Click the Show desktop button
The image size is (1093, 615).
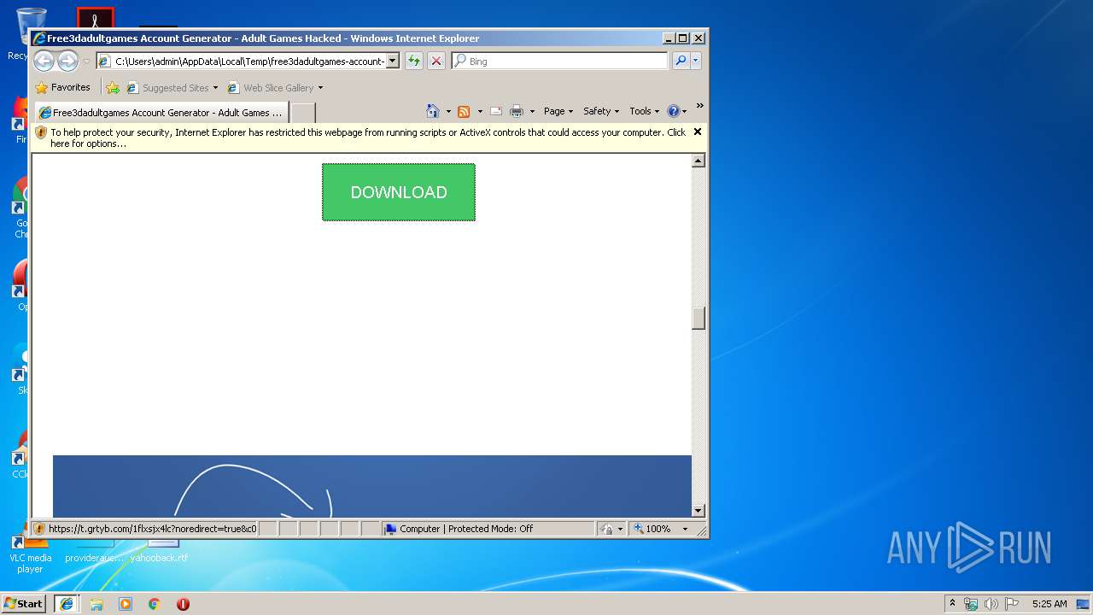[x=1083, y=604]
